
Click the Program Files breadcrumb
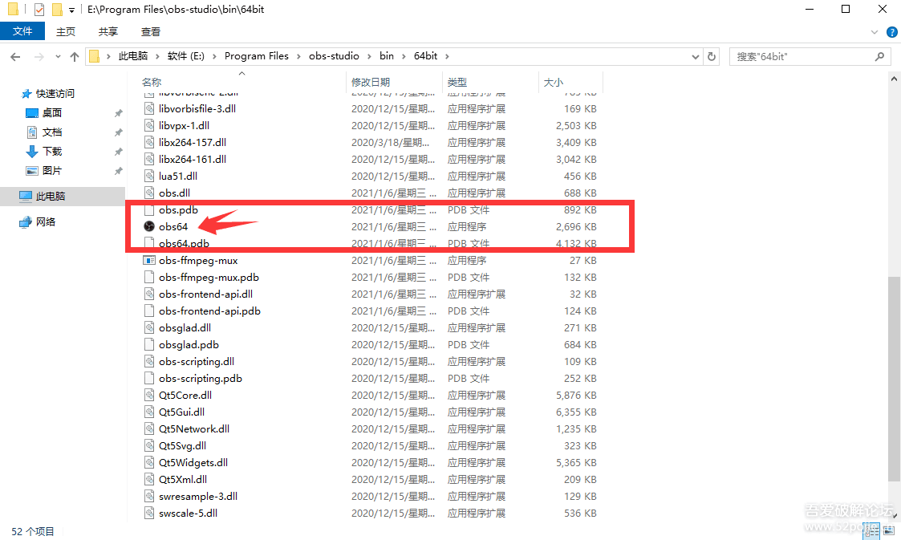point(256,56)
